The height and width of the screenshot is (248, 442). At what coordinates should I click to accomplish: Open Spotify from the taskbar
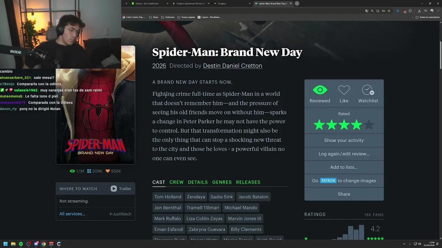click(x=21, y=244)
